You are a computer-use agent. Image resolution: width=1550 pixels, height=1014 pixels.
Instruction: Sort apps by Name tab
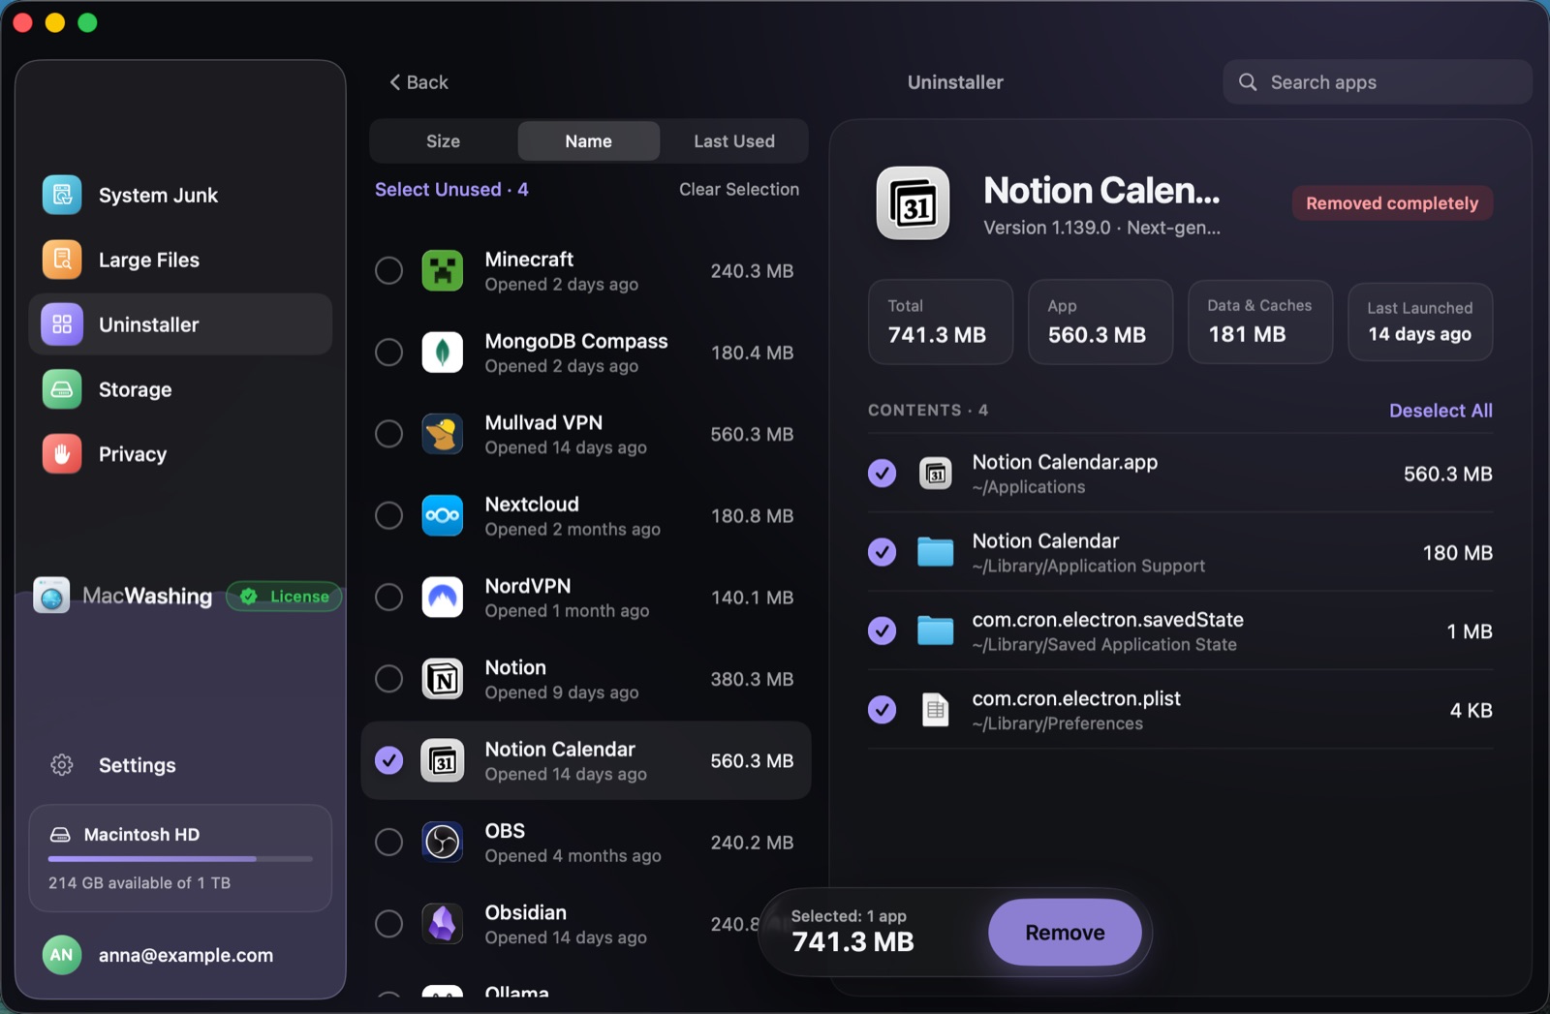pyautogui.click(x=588, y=141)
